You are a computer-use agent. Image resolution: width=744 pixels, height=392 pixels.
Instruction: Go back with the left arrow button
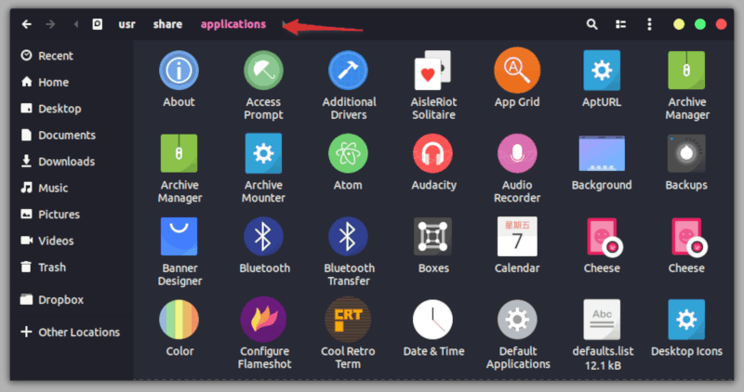[26, 24]
